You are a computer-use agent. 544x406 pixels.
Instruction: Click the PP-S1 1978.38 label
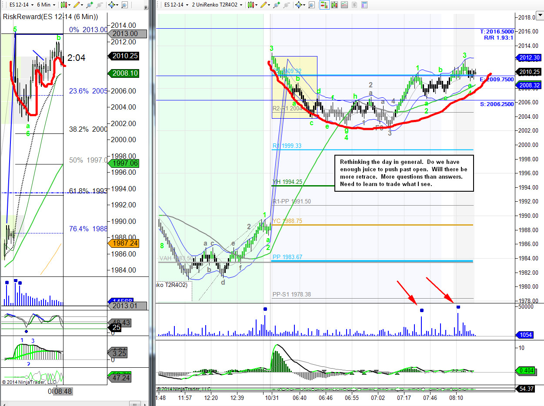click(291, 294)
